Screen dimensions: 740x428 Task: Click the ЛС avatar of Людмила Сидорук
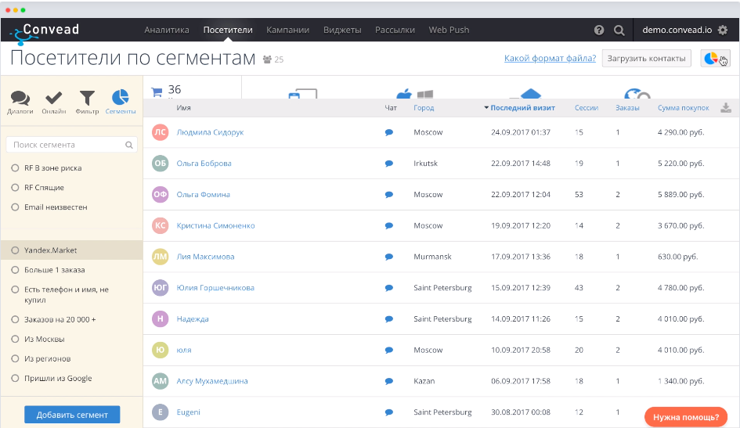click(161, 132)
